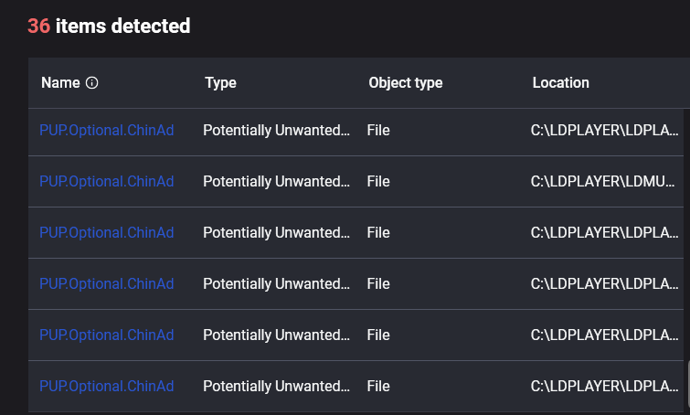Click the File cell in third row
Viewport: 690px width, 415px height.
click(378, 233)
